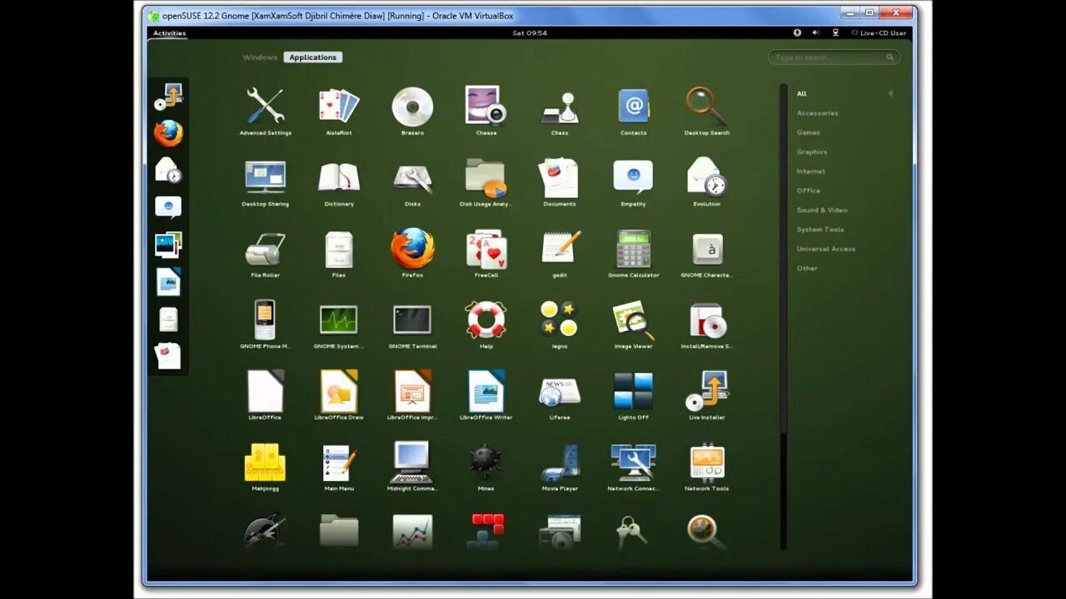Screen dimensions: 1066x599
Task: Start the Iagno game
Action: point(560,324)
